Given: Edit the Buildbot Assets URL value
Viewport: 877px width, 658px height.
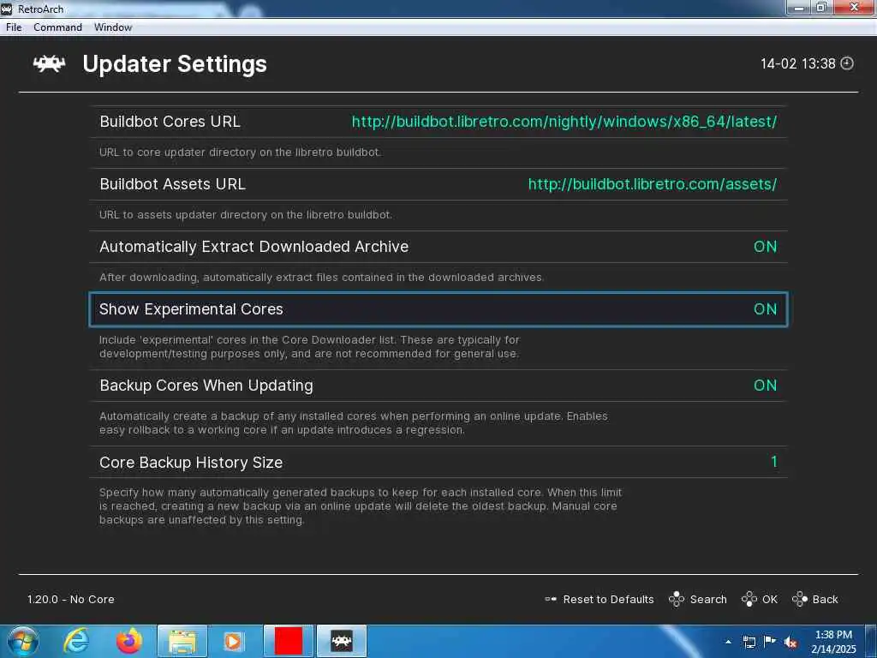Looking at the screenshot, I should [x=653, y=184].
